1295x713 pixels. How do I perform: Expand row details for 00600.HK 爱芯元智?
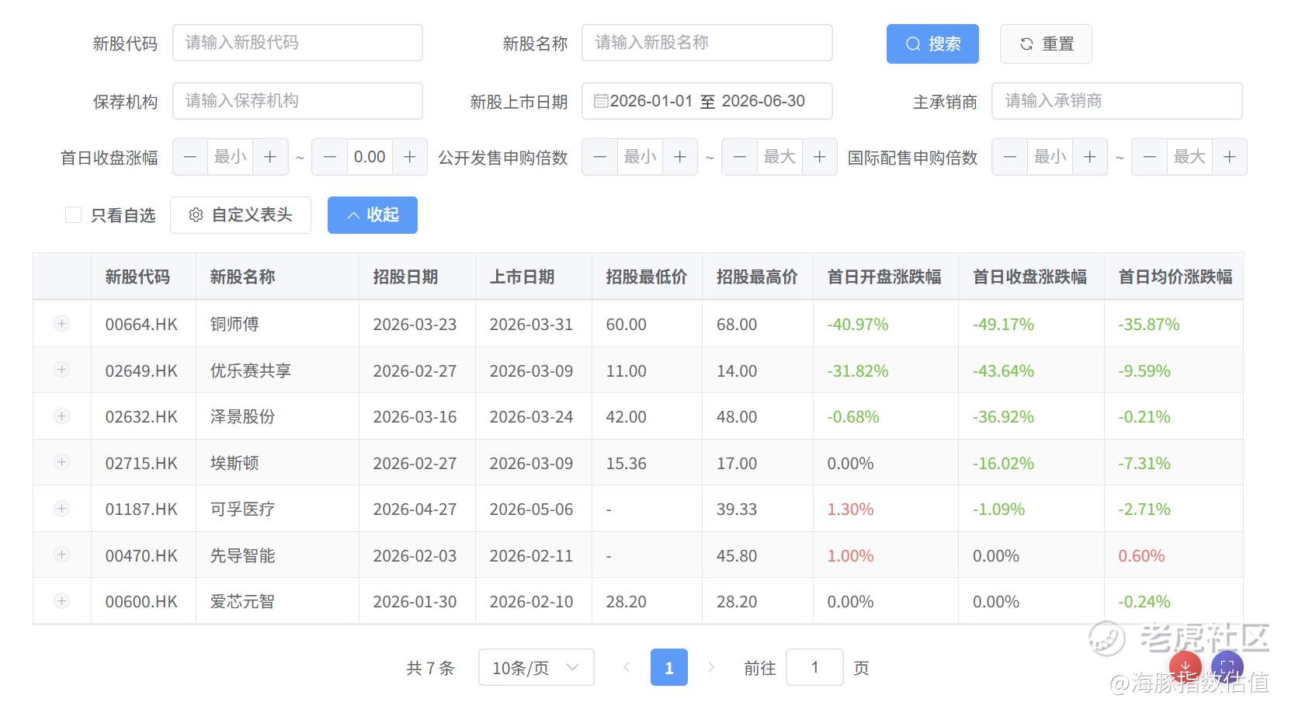click(62, 601)
